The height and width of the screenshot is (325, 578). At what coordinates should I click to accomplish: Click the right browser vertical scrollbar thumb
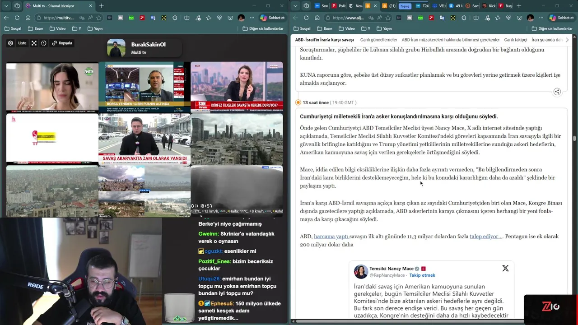click(575, 138)
